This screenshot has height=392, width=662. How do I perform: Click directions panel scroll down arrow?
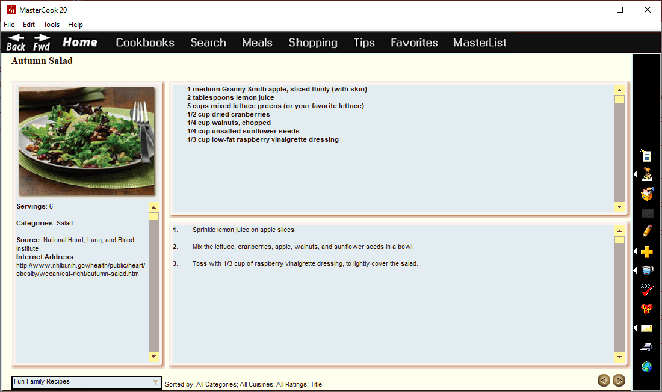point(619,357)
